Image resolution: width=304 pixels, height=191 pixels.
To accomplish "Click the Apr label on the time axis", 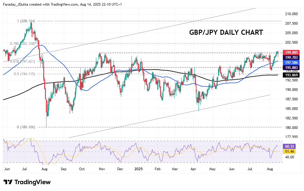I will (194, 169).
